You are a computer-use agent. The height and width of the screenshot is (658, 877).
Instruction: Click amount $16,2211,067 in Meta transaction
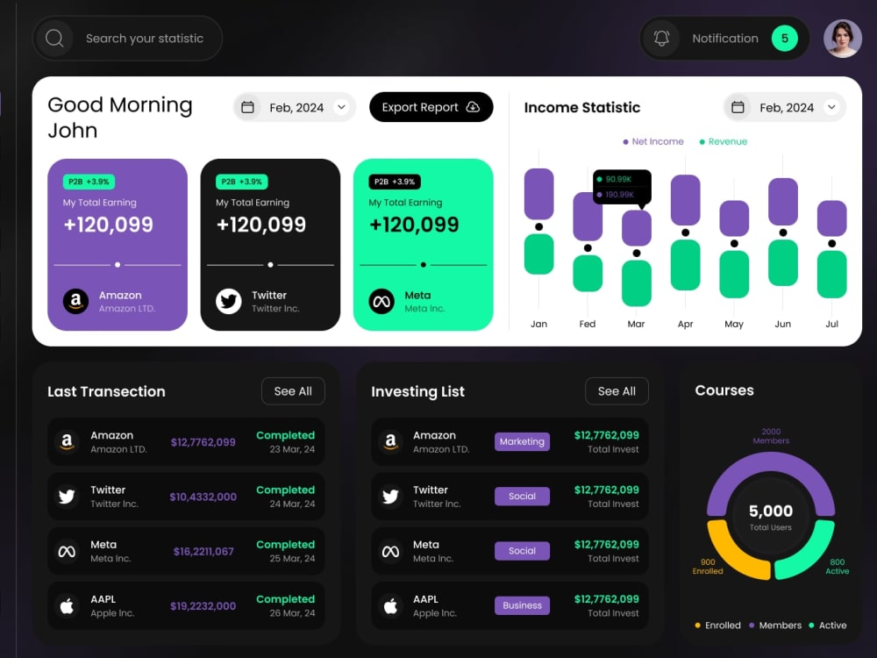(x=203, y=552)
